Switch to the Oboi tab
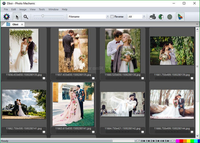This screenshot has height=143, width=200. point(15,24)
